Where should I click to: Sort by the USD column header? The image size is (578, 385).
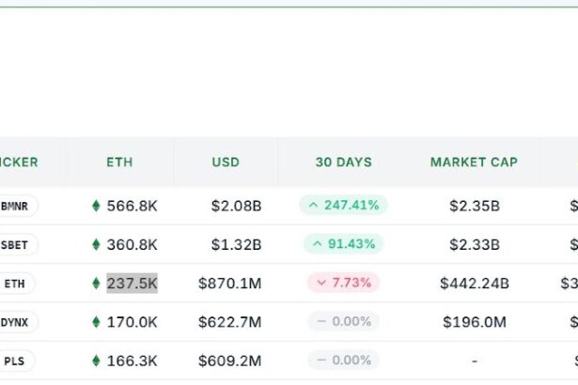[x=226, y=162]
